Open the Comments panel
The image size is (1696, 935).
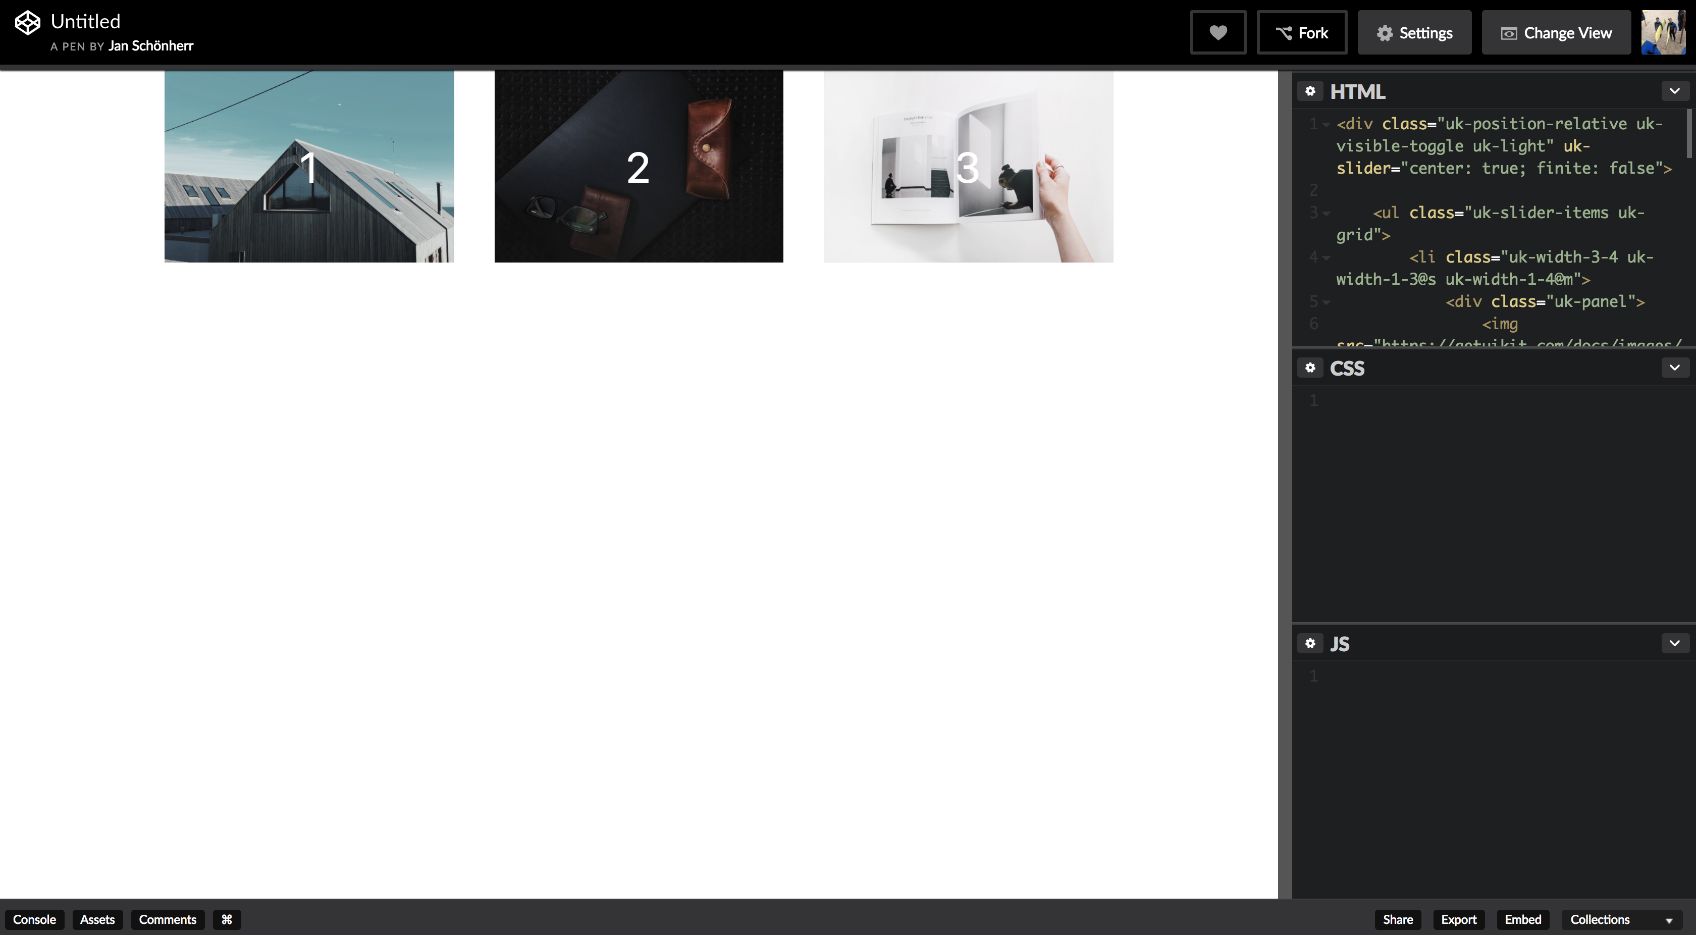coord(167,919)
